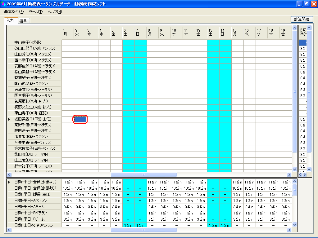This screenshot has height=238, width=318.
Task: Click the column header for 19 金
Action: click(x=286, y=32)
